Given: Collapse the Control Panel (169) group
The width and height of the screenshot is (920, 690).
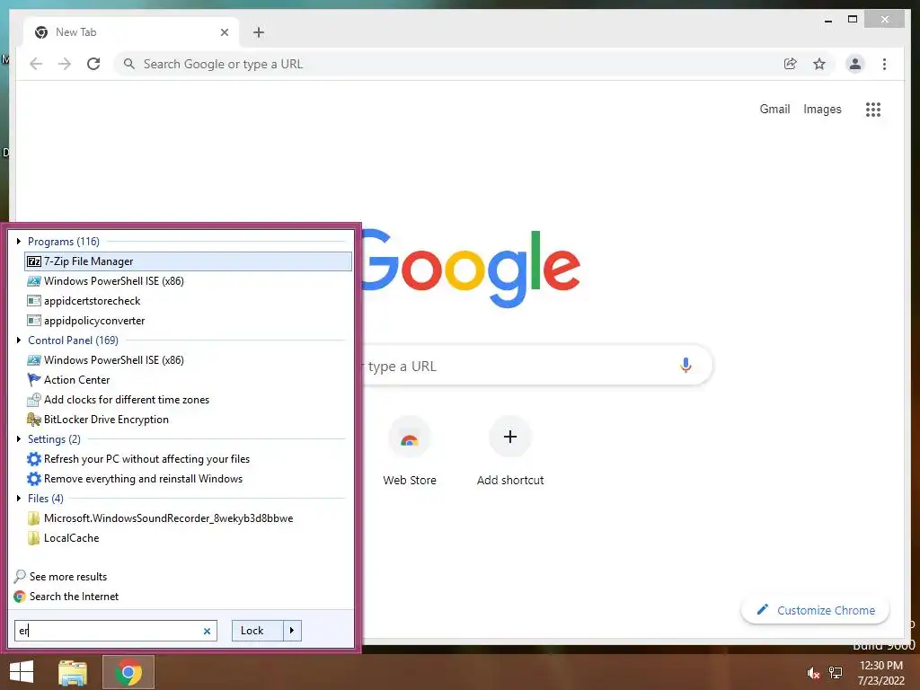Looking at the screenshot, I should click(x=19, y=341).
